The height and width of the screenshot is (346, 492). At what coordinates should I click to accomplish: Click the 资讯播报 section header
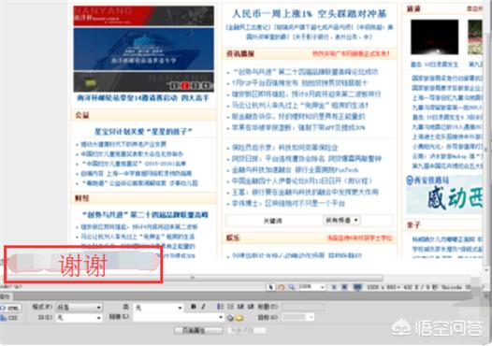240,53
